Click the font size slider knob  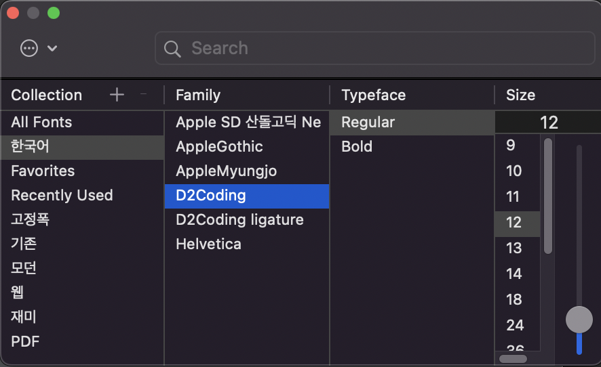(x=579, y=320)
